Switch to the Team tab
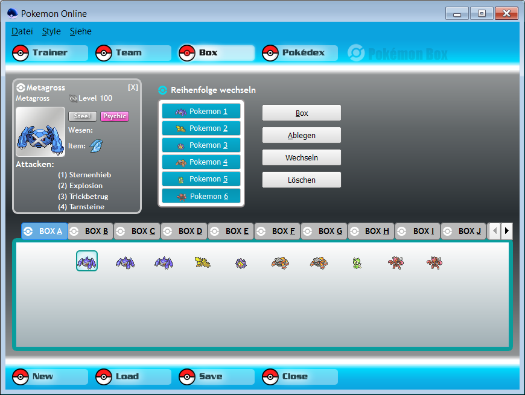Viewport: 525px width, 395px height. tap(133, 53)
